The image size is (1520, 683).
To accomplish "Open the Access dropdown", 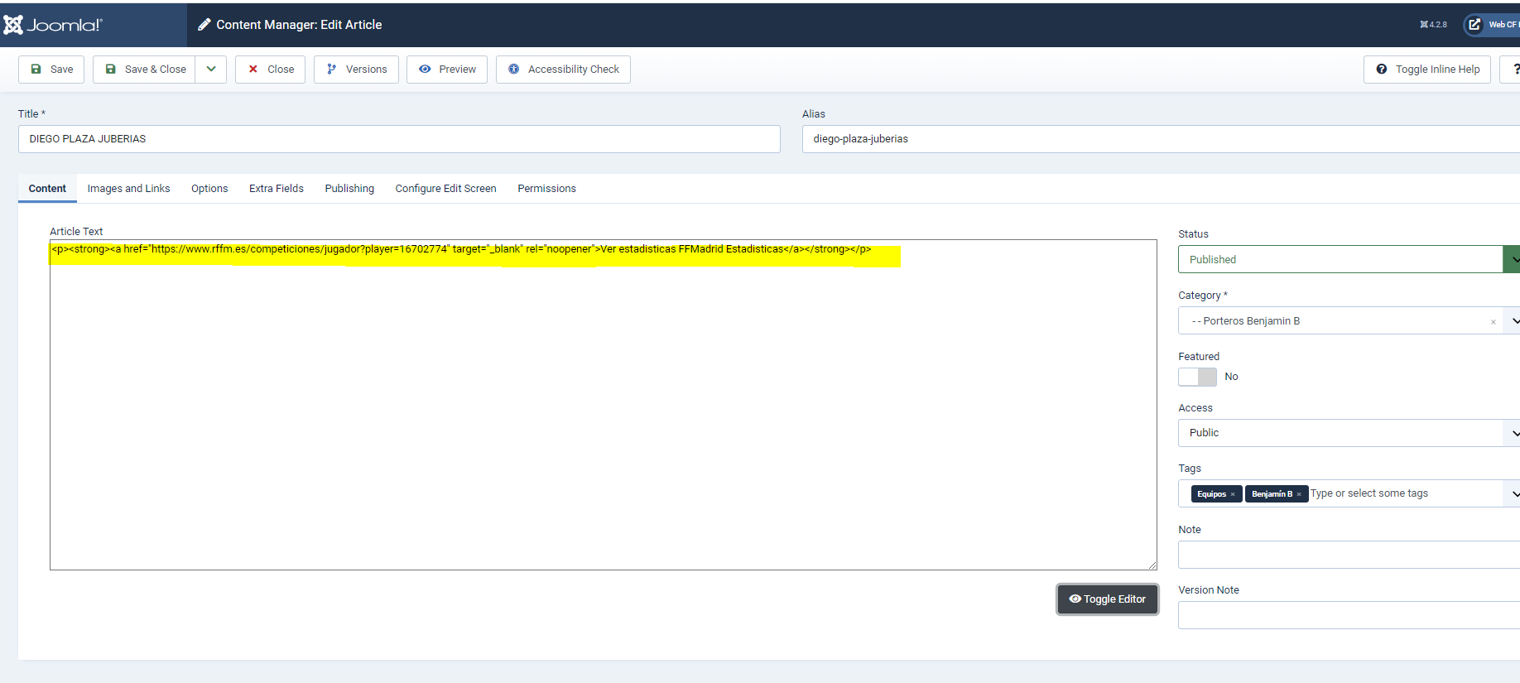I will (1349, 433).
